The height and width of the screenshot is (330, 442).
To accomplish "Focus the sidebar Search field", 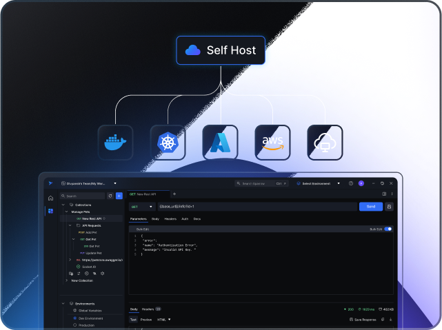I will (82, 196).
